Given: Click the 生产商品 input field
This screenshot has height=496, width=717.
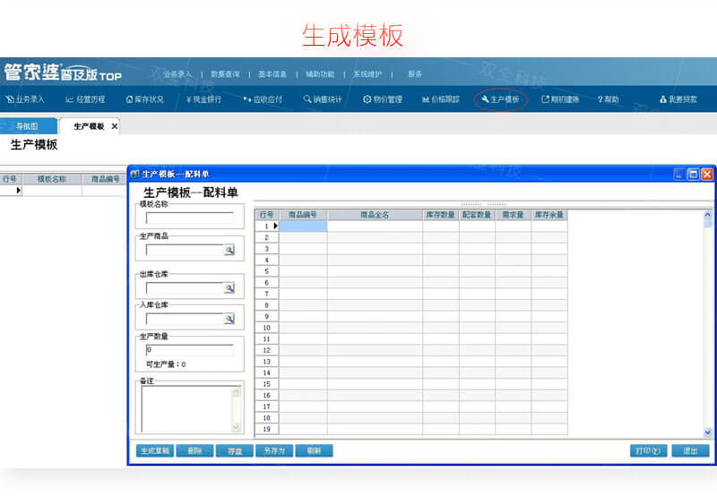Looking at the screenshot, I should [x=185, y=250].
